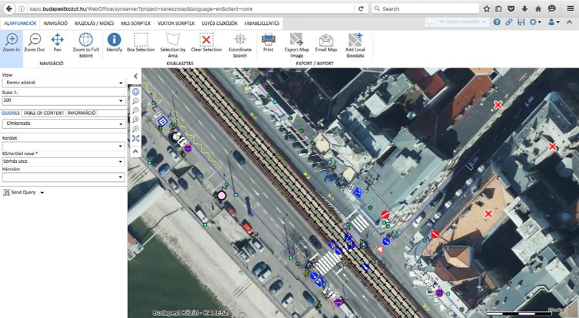
Task: Switch to the ALAPFUNKCIÓK ribbon tab
Action: click(x=20, y=23)
